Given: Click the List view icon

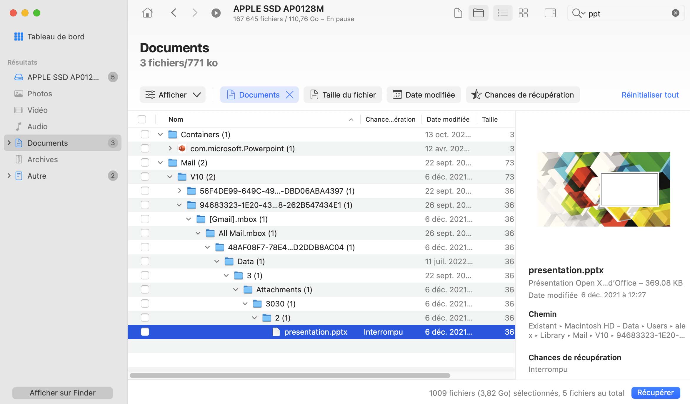Looking at the screenshot, I should 502,13.
